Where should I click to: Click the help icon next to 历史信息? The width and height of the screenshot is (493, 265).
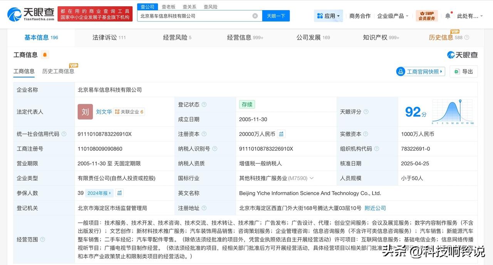point(467,38)
